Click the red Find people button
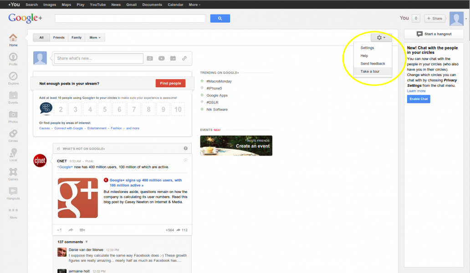The image size is (470, 273). pos(170,83)
